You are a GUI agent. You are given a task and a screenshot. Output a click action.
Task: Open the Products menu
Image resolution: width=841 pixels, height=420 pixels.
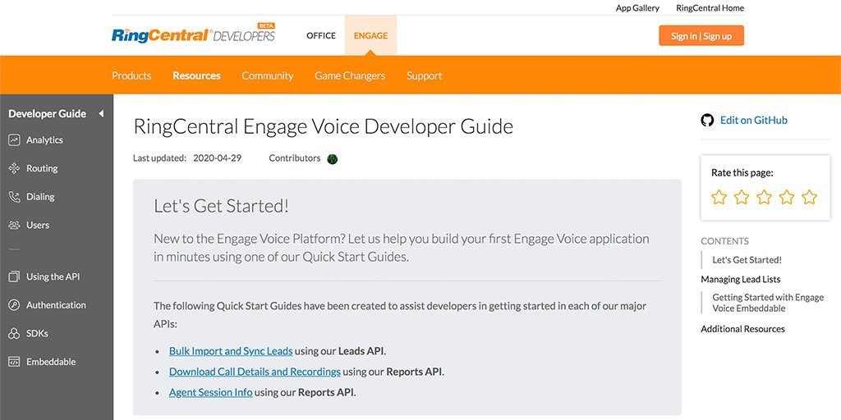[131, 75]
